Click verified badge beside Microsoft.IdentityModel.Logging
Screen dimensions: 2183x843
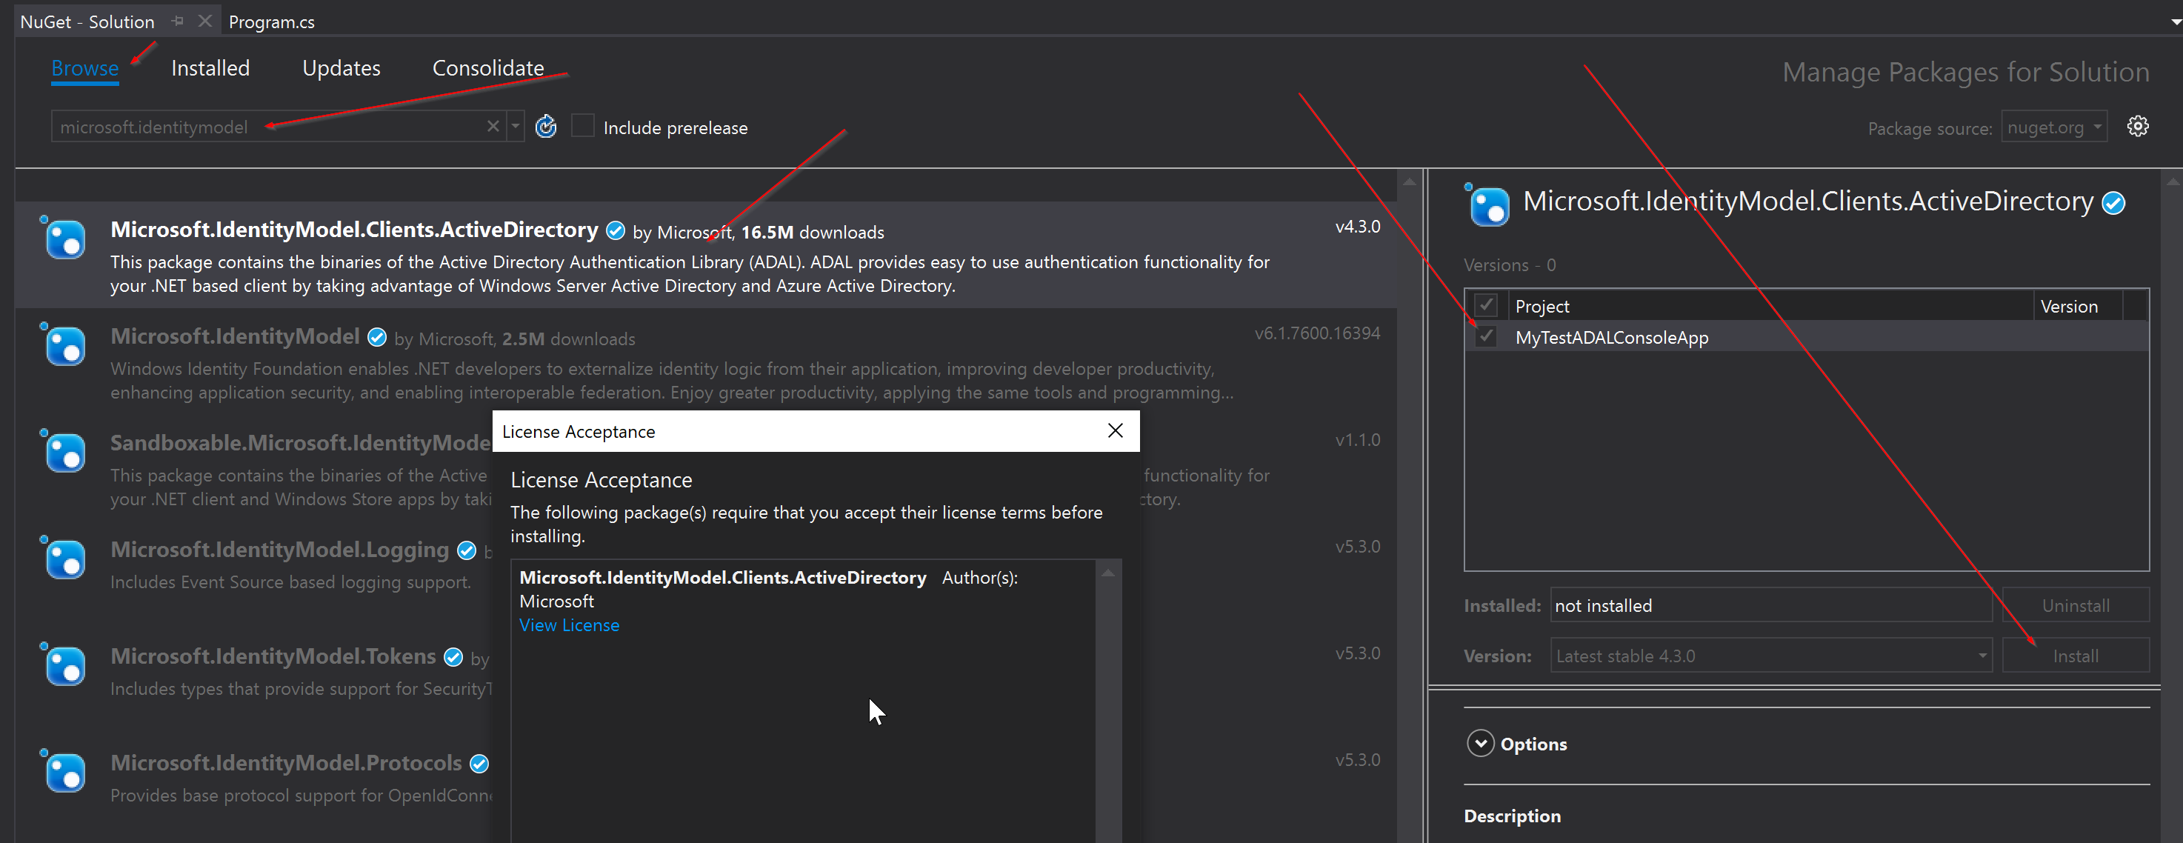tap(467, 552)
